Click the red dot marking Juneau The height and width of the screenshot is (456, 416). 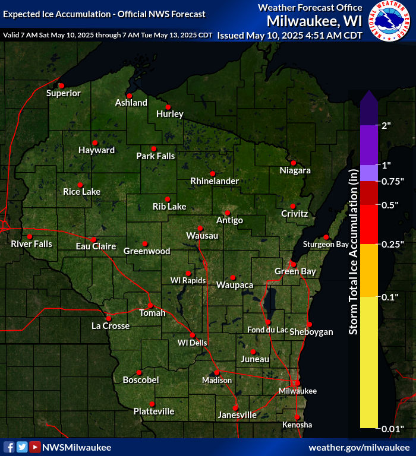[253, 352]
